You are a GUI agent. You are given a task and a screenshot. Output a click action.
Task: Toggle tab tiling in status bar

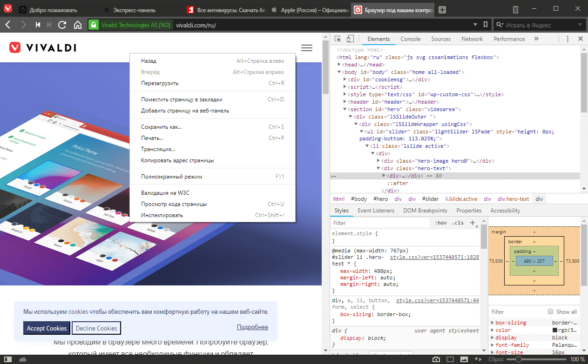click(x=450, y=359)
